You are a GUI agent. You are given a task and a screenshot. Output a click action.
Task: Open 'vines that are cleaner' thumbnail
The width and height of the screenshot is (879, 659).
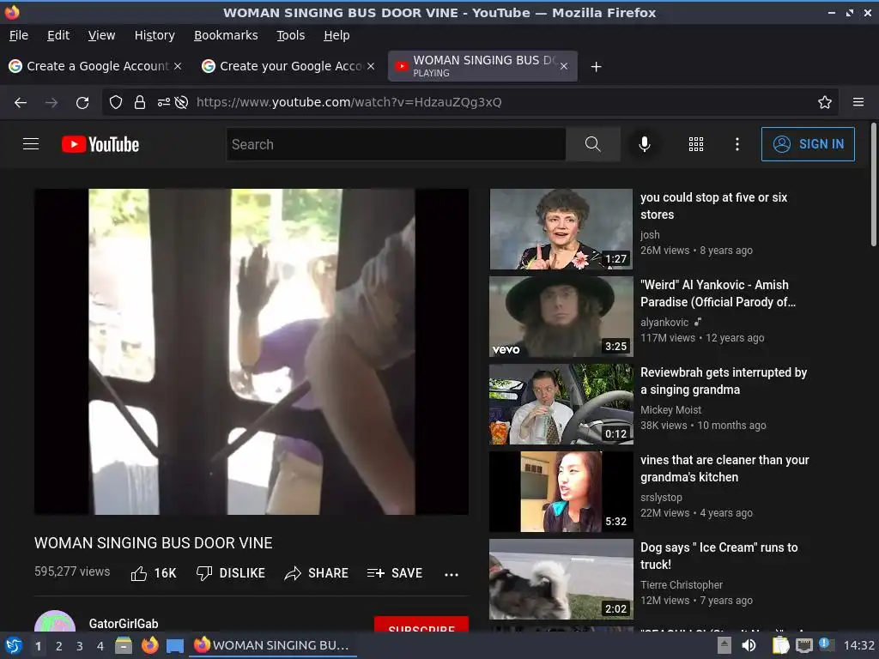(561, 492)
